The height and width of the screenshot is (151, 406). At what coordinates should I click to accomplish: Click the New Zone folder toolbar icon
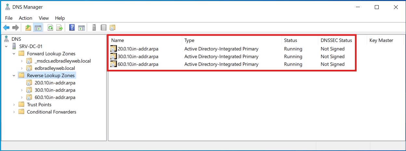(x=113, y=28)
